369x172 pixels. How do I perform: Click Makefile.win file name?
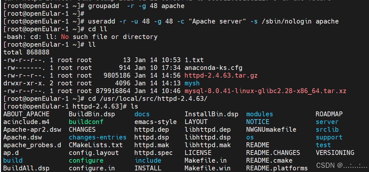[x=208, y=168]
